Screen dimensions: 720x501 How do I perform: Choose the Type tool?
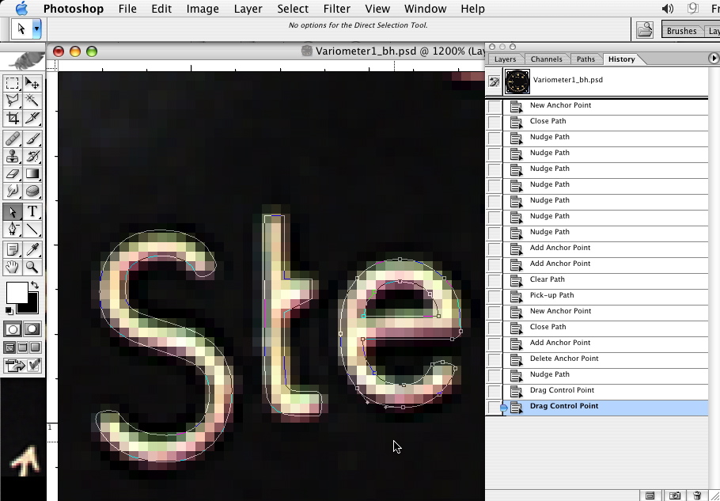(x=32, y=211)
